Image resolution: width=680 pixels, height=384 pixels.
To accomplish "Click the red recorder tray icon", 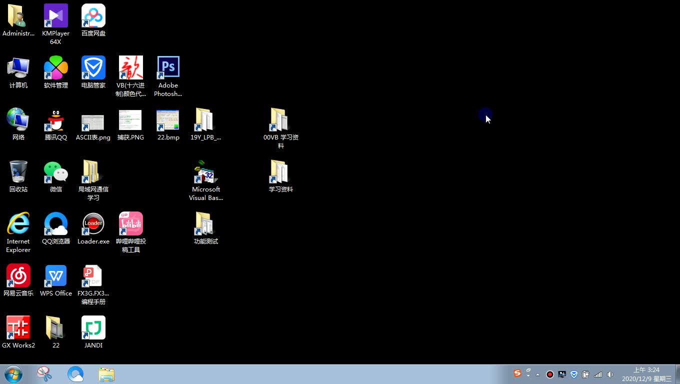I will click(550, 374).
